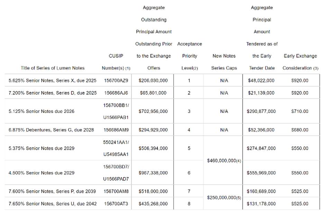Select CUSIP 156700AT3 cell

click(x=116, y=204)
